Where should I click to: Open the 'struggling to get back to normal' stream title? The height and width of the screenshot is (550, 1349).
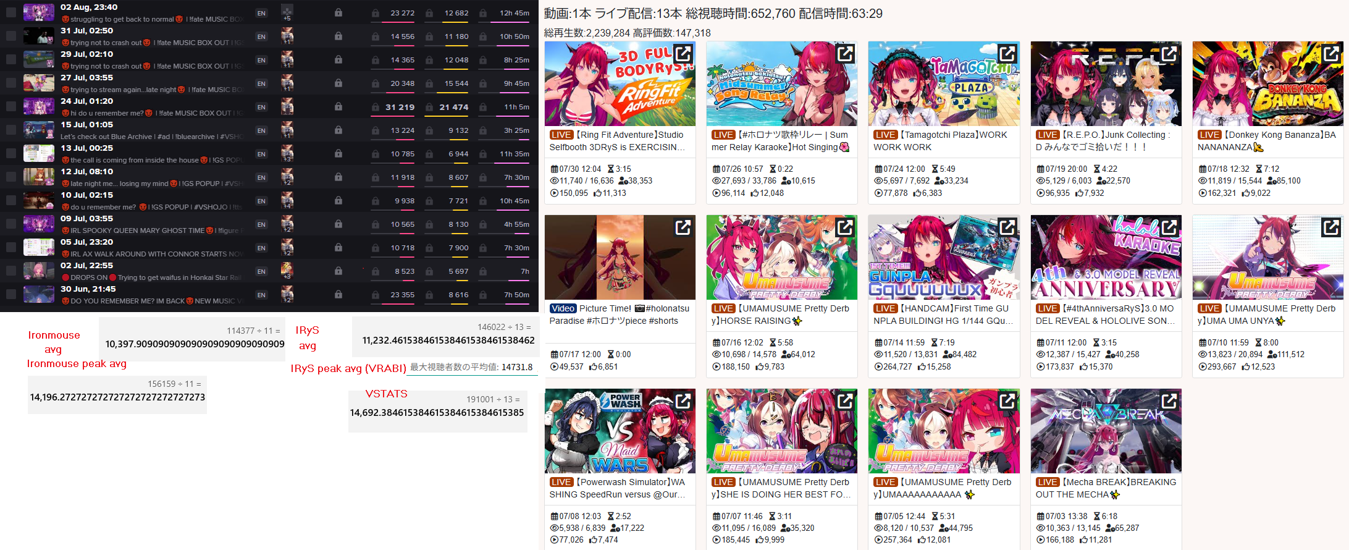click(x=153, y=19)
